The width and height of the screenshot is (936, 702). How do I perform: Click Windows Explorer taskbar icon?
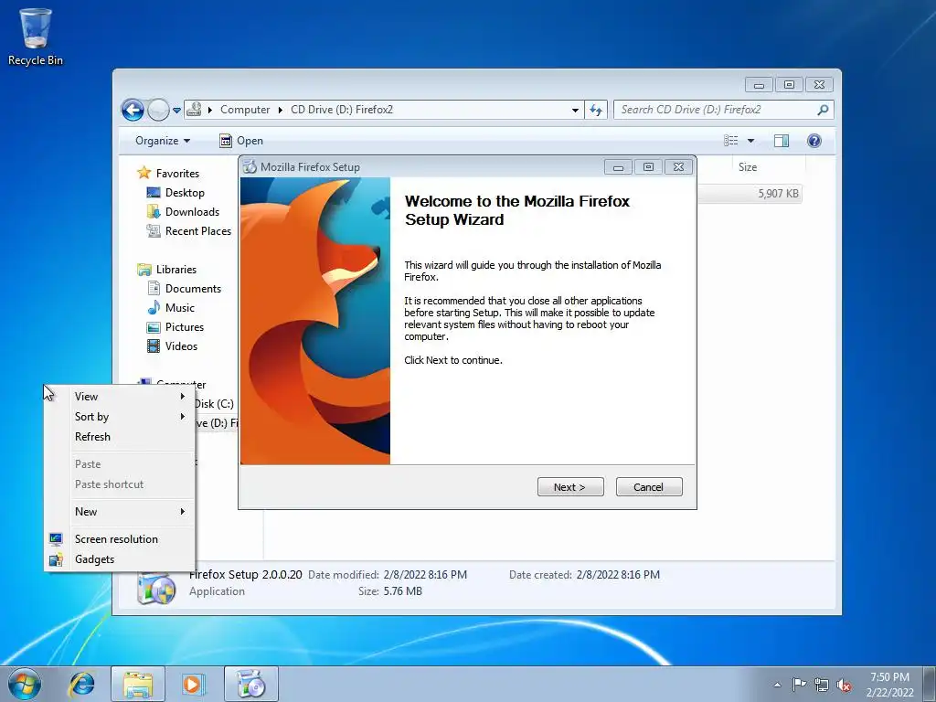(138, 684)
